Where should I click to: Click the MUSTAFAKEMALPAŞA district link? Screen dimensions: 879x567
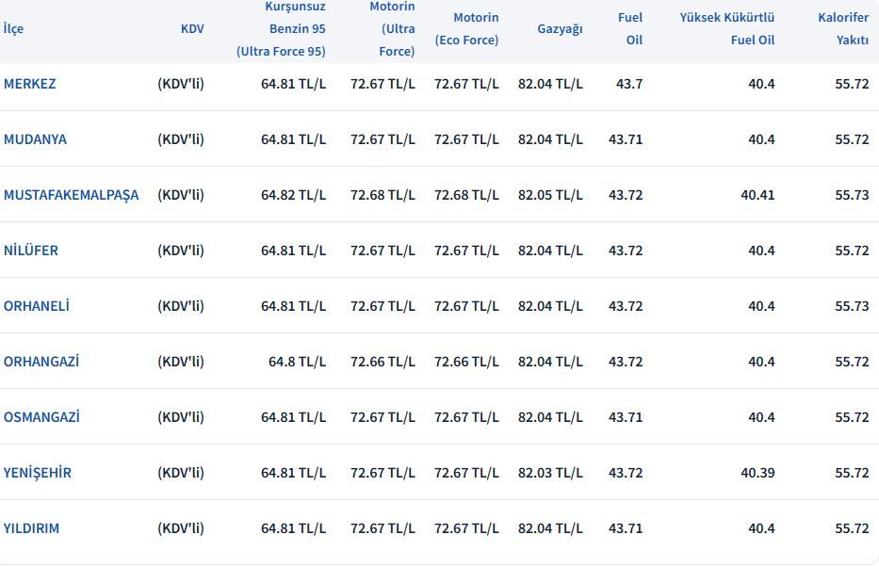pos(72,195)
